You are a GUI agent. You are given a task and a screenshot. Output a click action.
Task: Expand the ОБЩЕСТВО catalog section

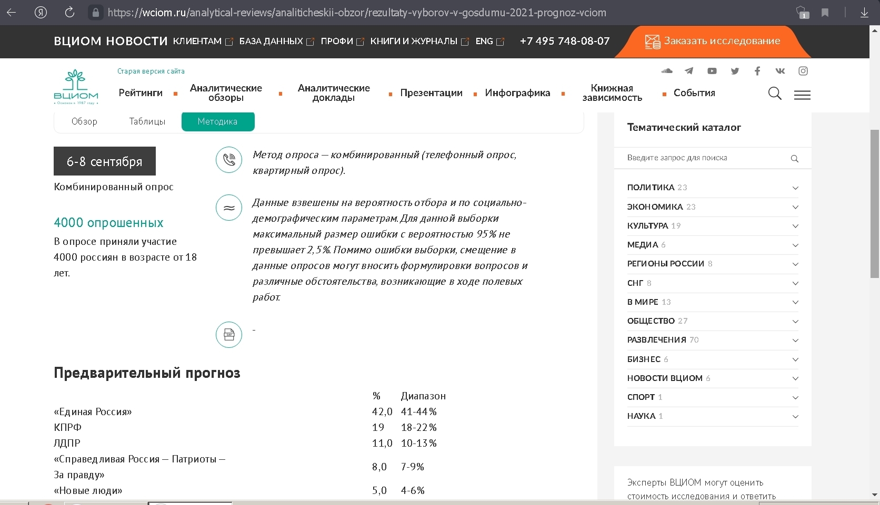pyautogui.click(x=795, y=321)
